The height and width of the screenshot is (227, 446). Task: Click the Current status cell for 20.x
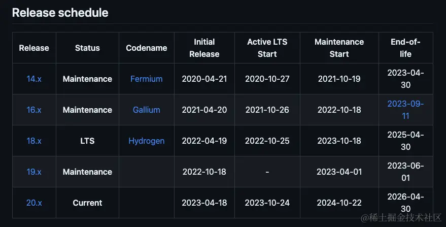[x=87, y=203]
